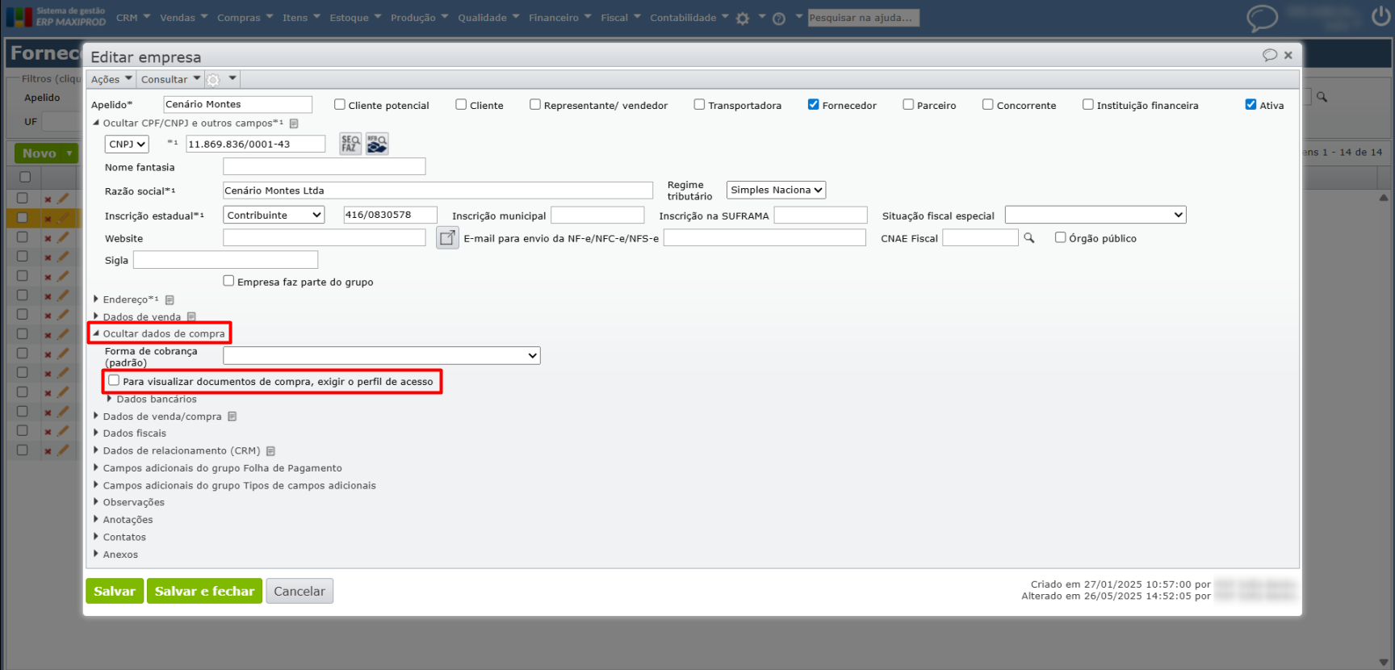Open Regime tributário dropdown
The image size is (1395, 670).
click(x=776, y=191)
